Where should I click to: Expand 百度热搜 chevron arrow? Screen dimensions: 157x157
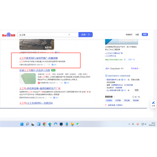(114, 97)
